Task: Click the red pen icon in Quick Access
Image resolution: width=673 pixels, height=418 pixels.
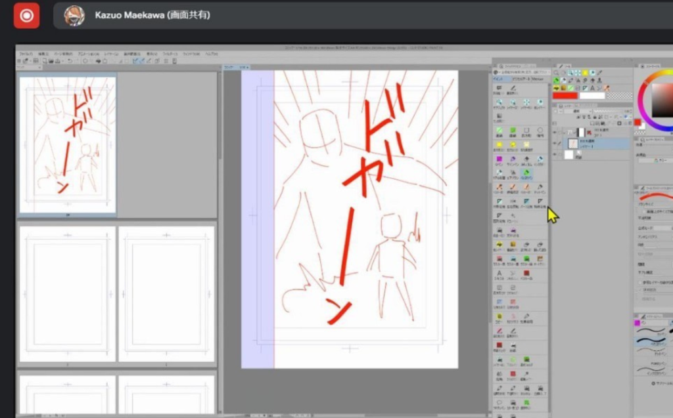Action: coord(499,331)
